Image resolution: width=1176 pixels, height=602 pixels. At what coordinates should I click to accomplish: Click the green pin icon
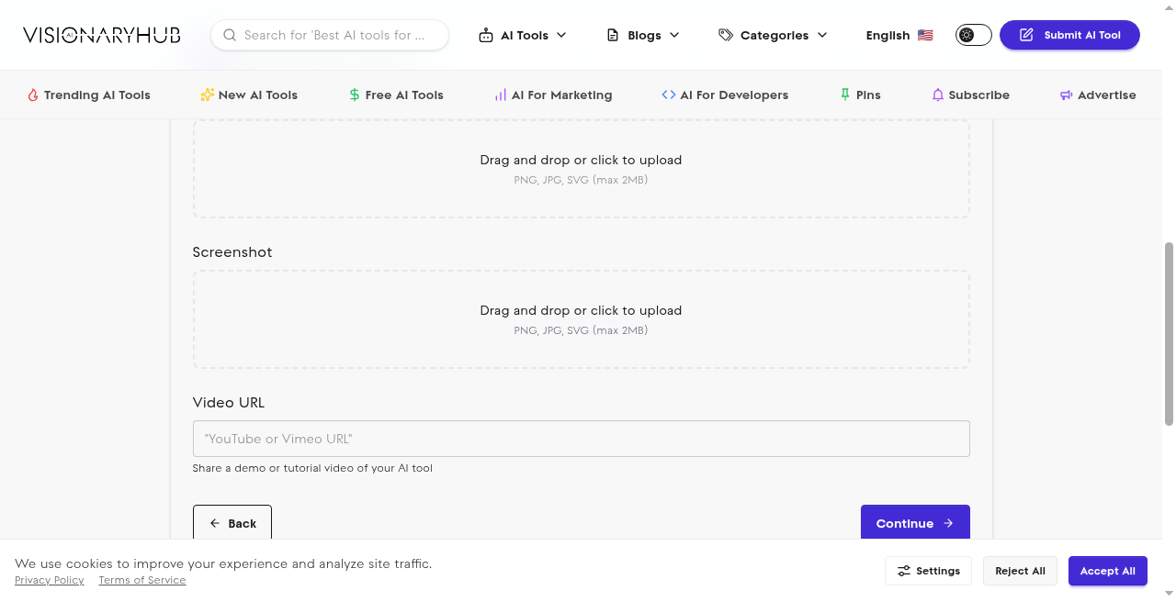pos(845,95)
